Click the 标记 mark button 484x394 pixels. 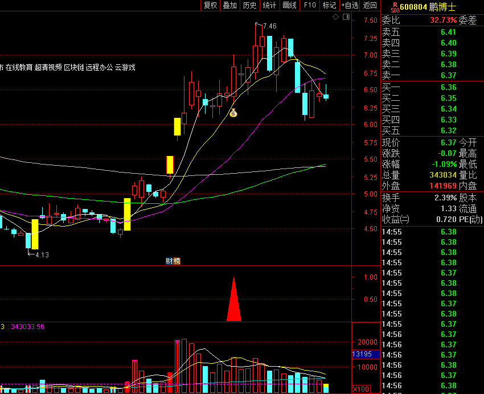pos(329,5)
